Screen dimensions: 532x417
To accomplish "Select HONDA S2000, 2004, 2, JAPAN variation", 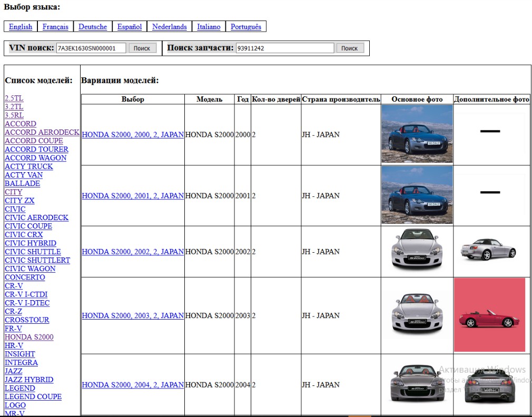I will 133,385.
